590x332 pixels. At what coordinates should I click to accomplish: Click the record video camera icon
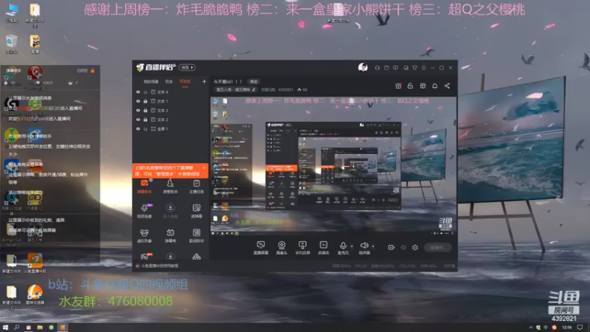391,247
